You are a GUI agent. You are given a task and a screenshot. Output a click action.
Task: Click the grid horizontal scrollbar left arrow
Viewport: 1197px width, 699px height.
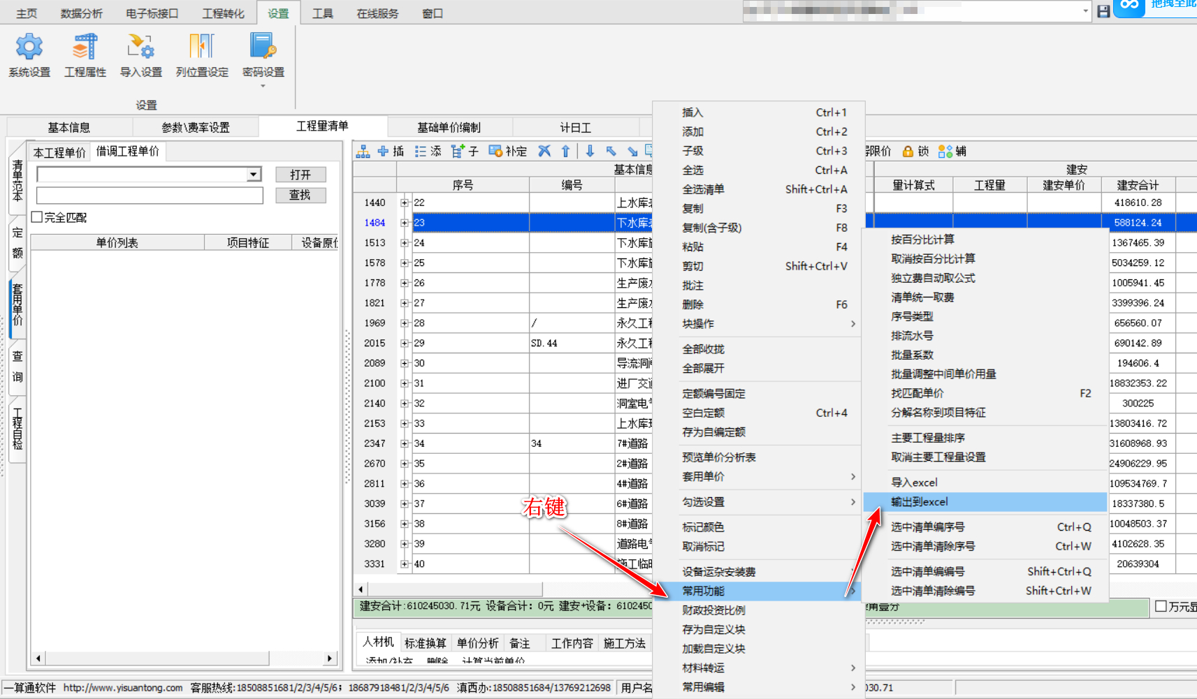[x=361, y=589]
